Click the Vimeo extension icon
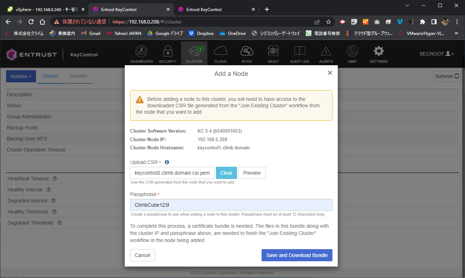The height and width of the screenshot is (278, 465). pyautogui.click(x=400, y=22)
